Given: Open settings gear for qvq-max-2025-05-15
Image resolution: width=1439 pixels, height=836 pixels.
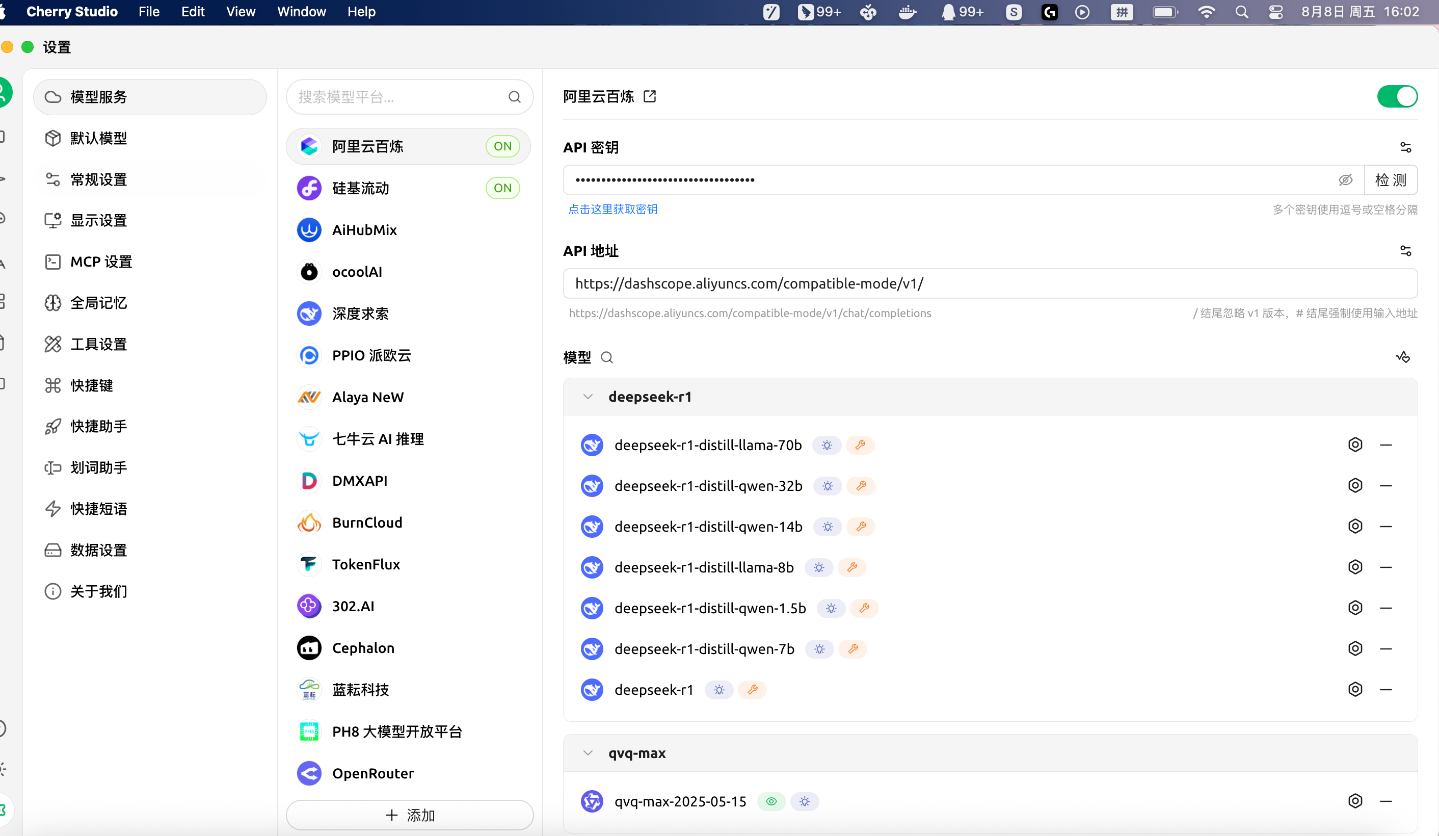Looking at the screenshot, I should click(x=1354, y=800).
